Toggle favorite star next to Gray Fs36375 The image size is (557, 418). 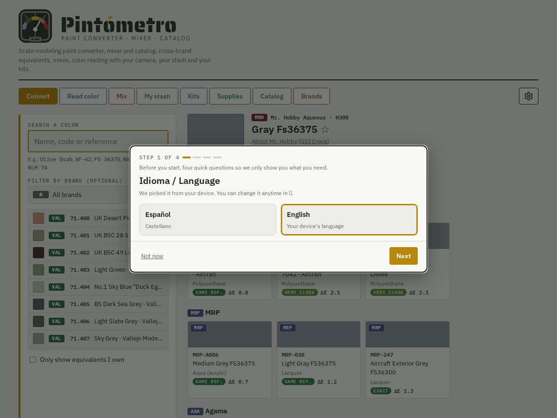[x=325, y=130]
